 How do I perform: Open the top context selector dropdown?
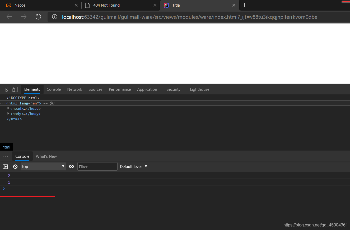tap(43, 166)
